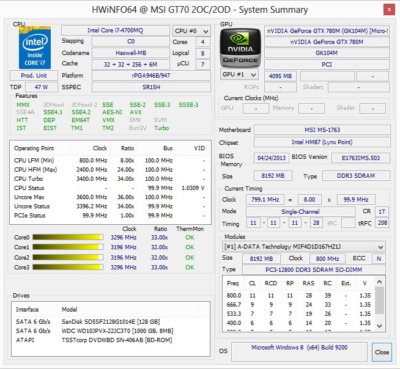Click the 4095 MB video memory field

point(280,76)
